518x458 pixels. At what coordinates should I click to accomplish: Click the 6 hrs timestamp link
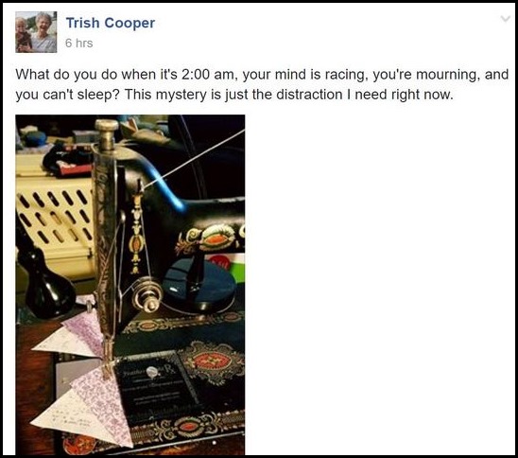(x=79, y=43)
